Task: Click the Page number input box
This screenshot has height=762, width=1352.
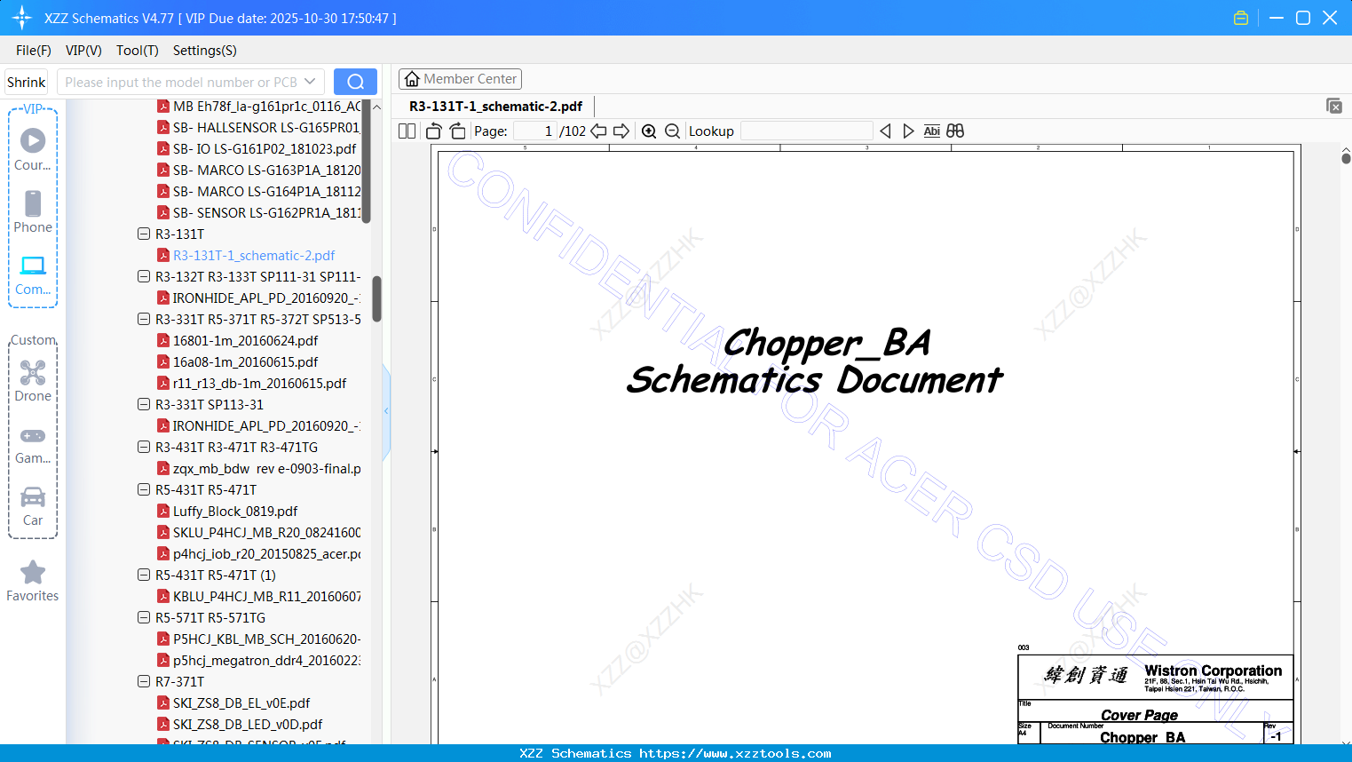Action: [x=534, y=131]
